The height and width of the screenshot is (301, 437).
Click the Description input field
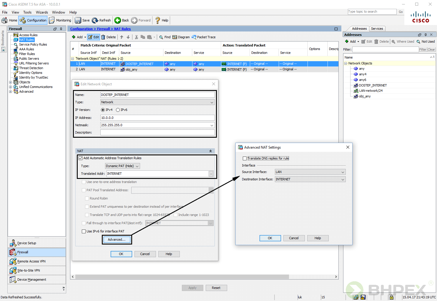(x=157, y=132)
